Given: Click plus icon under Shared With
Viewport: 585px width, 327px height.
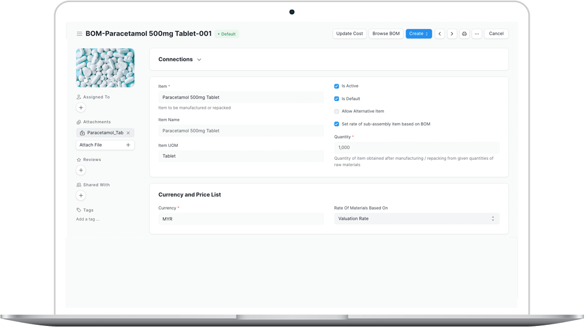Looking at the screenshot, I should [81, 196].
